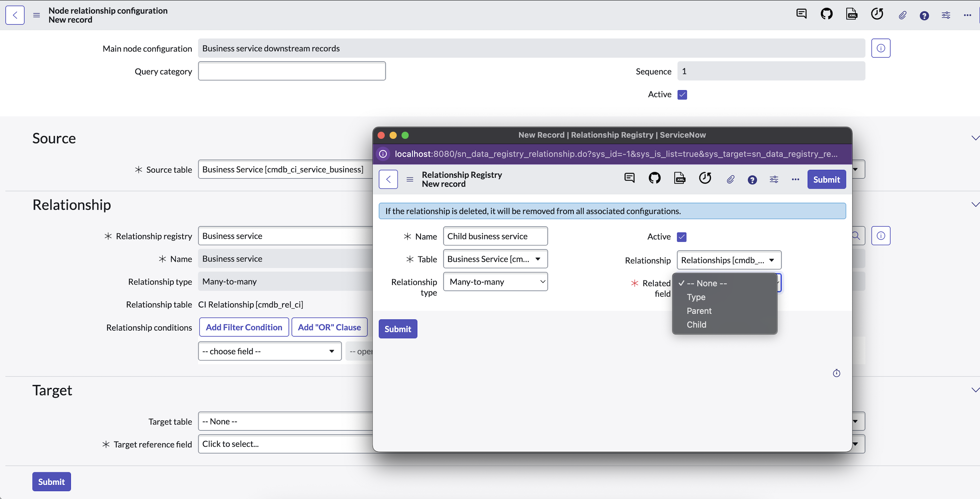Click Submit in Relationship Registry popup header
Image resolution: width=980 pixels, height=499 pixels.
coord(826,180)
